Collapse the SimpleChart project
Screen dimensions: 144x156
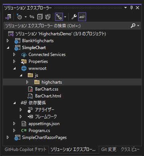[x=8, y=48]
